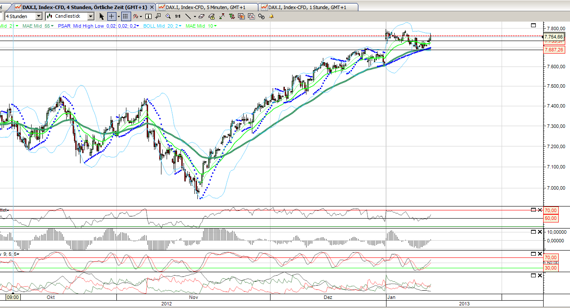Pick the eraser tool to remove drawings
Screen dimensions: 570x308
201,16
